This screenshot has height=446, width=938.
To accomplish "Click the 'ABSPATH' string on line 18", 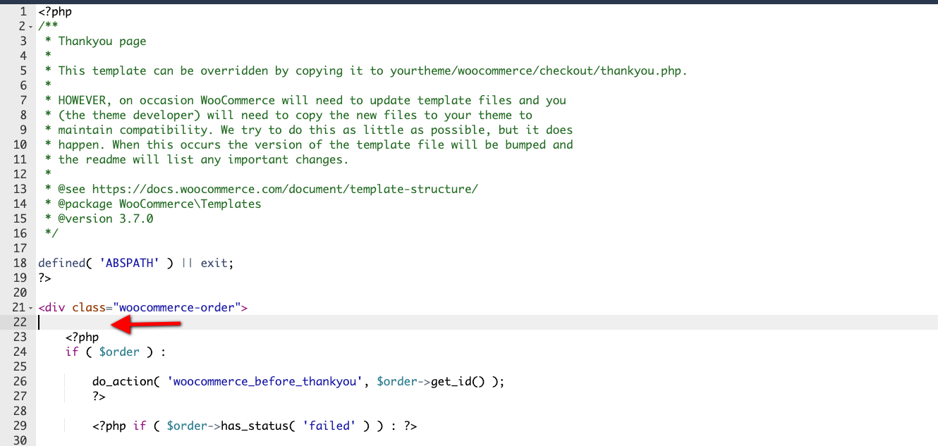I will [x=130, y=263].
